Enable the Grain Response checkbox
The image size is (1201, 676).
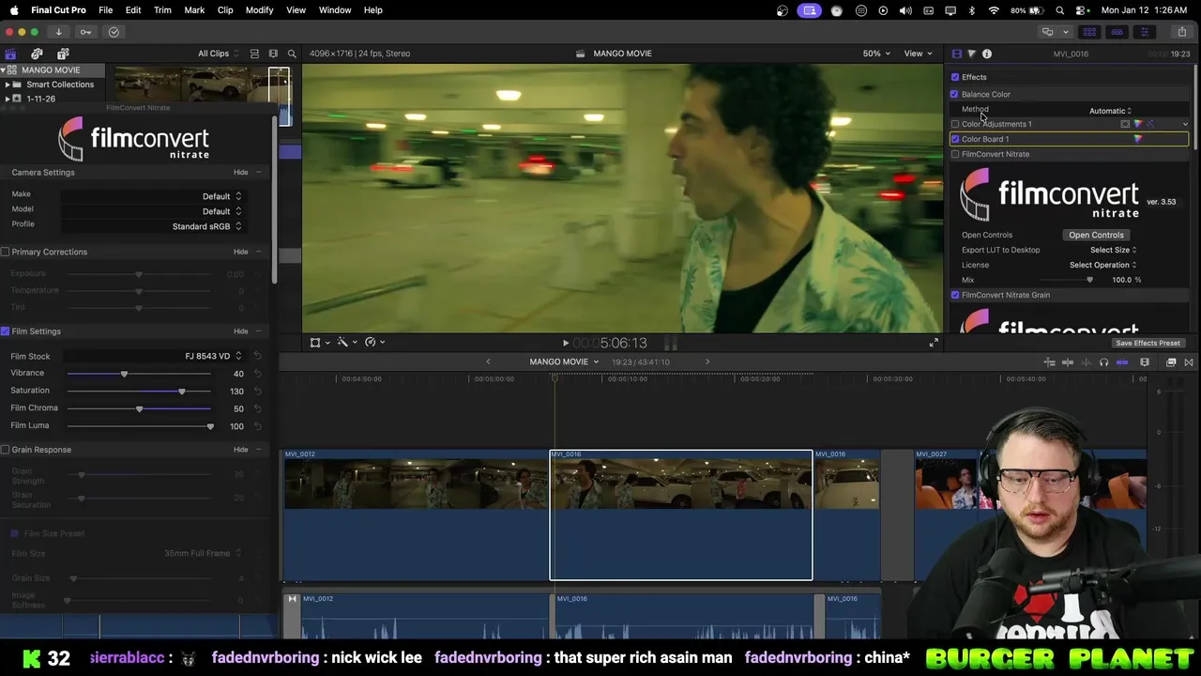click(x=6, y=450)
